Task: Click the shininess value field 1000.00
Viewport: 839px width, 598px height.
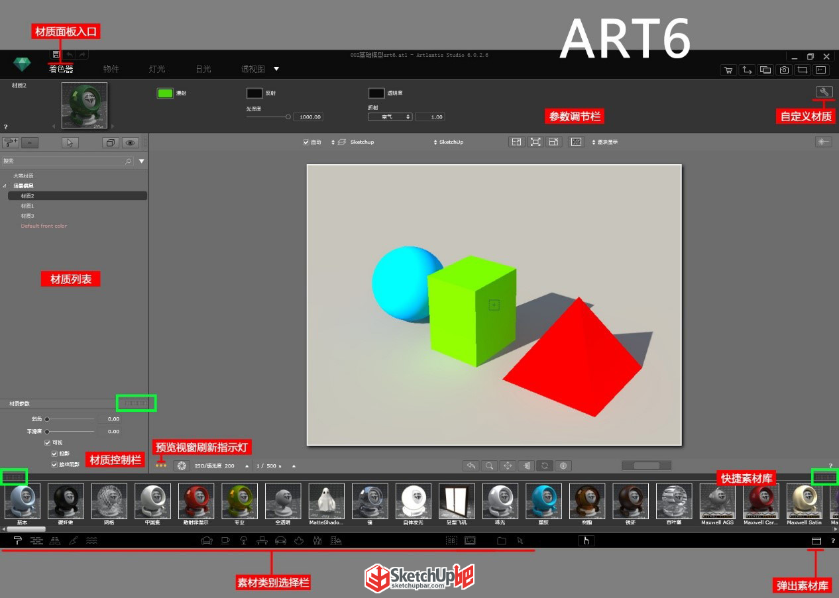Action: [x=308, y=117]
